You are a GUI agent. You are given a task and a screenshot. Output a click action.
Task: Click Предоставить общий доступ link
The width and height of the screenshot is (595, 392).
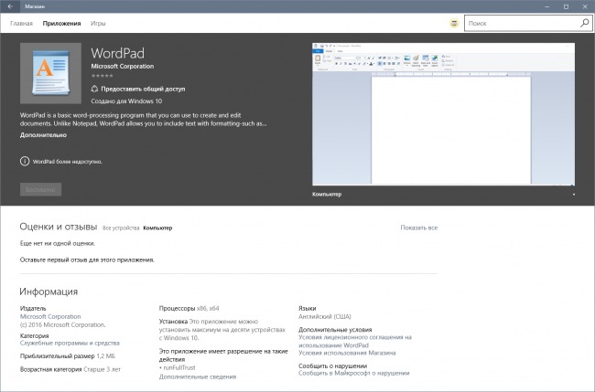pyautogui.click(x=143, y=89)
